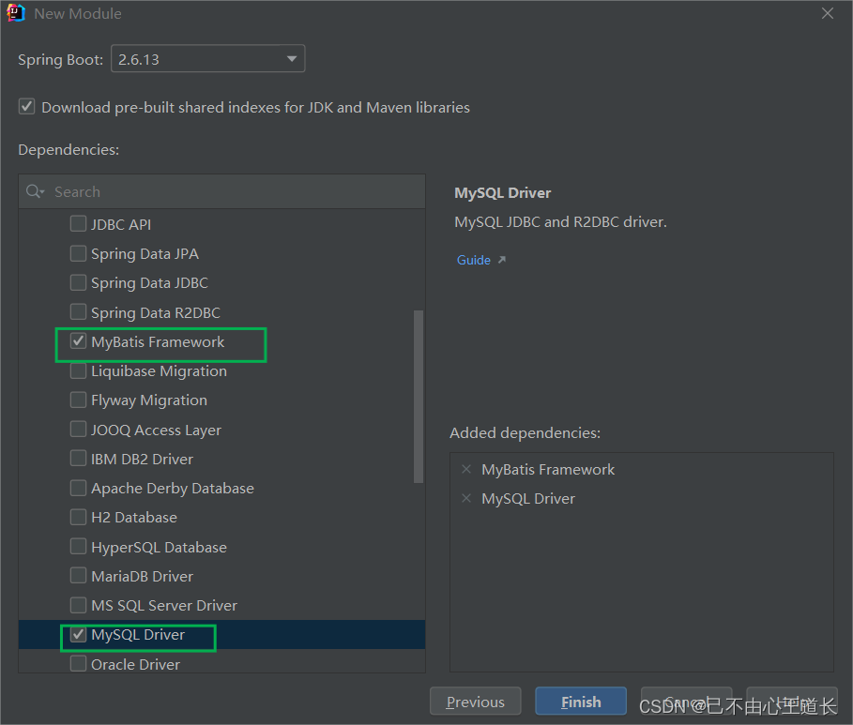Check the JOOQ Access Layer dependency
Screen dimensions: 853x725
[x=78, y=430]
